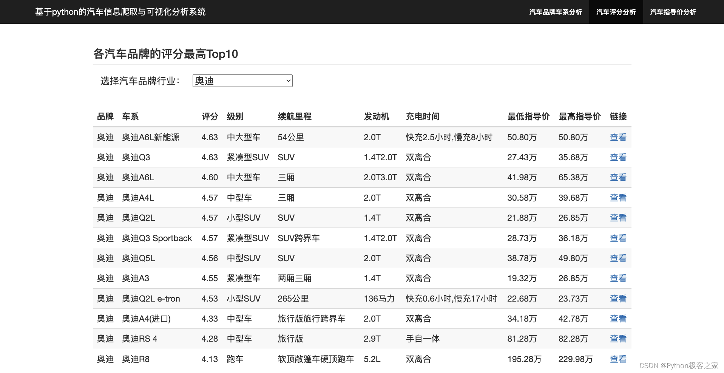Click the 级别 column header
The height and width of the screenshot is (373, 724).
pyautogui.click(x=235, y=116)
